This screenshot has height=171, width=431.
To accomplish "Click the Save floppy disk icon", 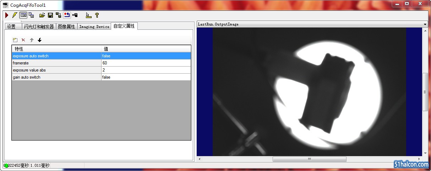I will point(50,15).
